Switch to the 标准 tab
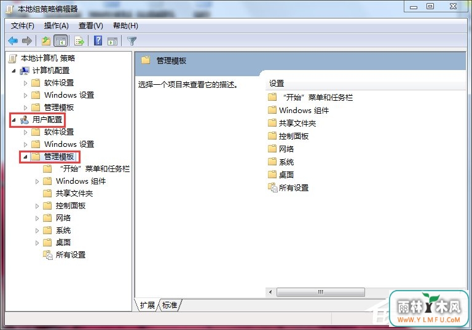This screenshot has height=330, width=472. (x=170, y=305)
